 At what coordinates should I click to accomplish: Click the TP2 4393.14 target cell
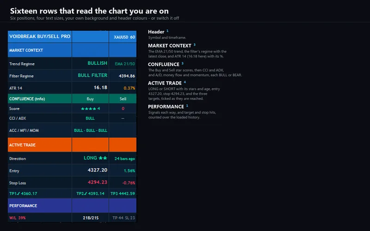(90, 194)
